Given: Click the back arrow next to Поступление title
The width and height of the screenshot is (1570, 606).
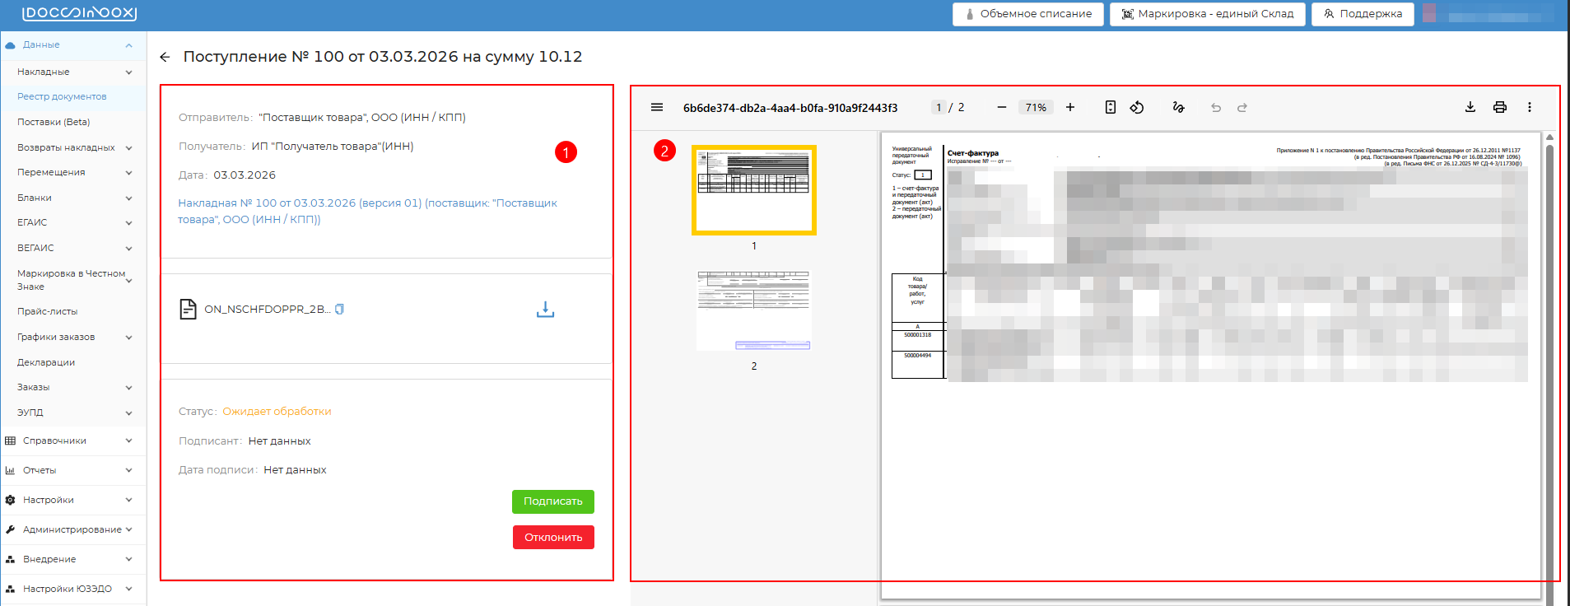Looking at the screenshot, I should (165, 57).
